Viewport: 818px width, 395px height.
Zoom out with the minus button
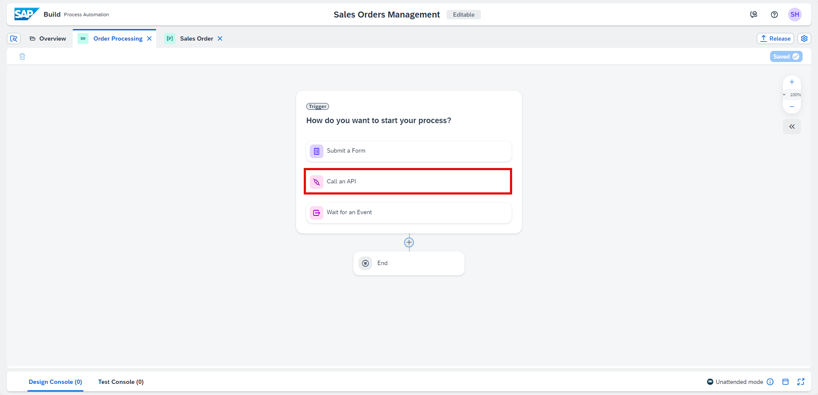(x=792, y=106)
